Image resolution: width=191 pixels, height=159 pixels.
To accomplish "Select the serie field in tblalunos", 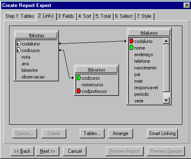I will (139, 101).
